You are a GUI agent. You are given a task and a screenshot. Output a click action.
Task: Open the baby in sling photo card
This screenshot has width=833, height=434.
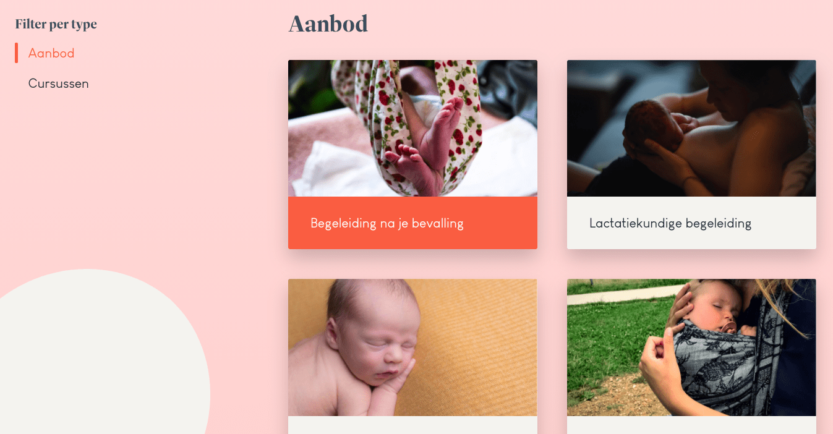(691, 347)
